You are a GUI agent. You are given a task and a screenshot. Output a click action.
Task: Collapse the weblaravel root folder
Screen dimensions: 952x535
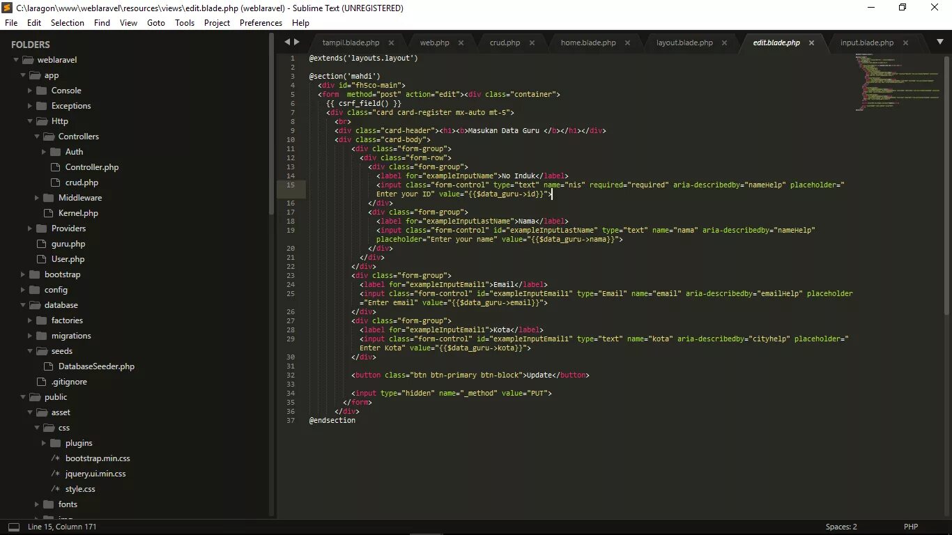[x=16, y=60]
